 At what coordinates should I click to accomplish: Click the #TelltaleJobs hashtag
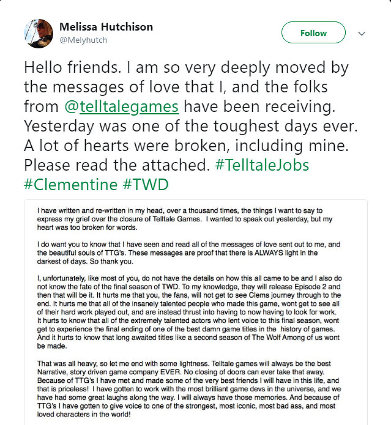[x=262, y=165]
